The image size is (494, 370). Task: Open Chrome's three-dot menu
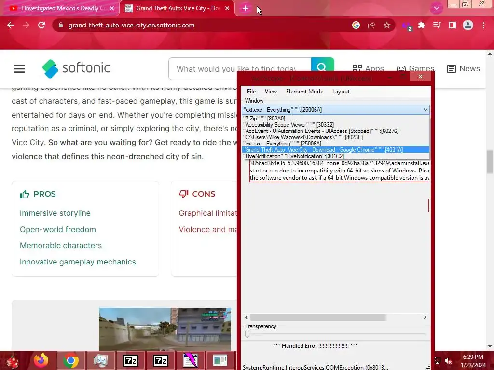(x=483, y=25)
